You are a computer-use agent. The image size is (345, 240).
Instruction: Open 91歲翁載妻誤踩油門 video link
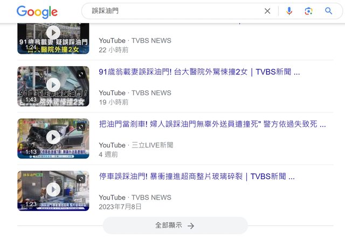coord(199,72)
